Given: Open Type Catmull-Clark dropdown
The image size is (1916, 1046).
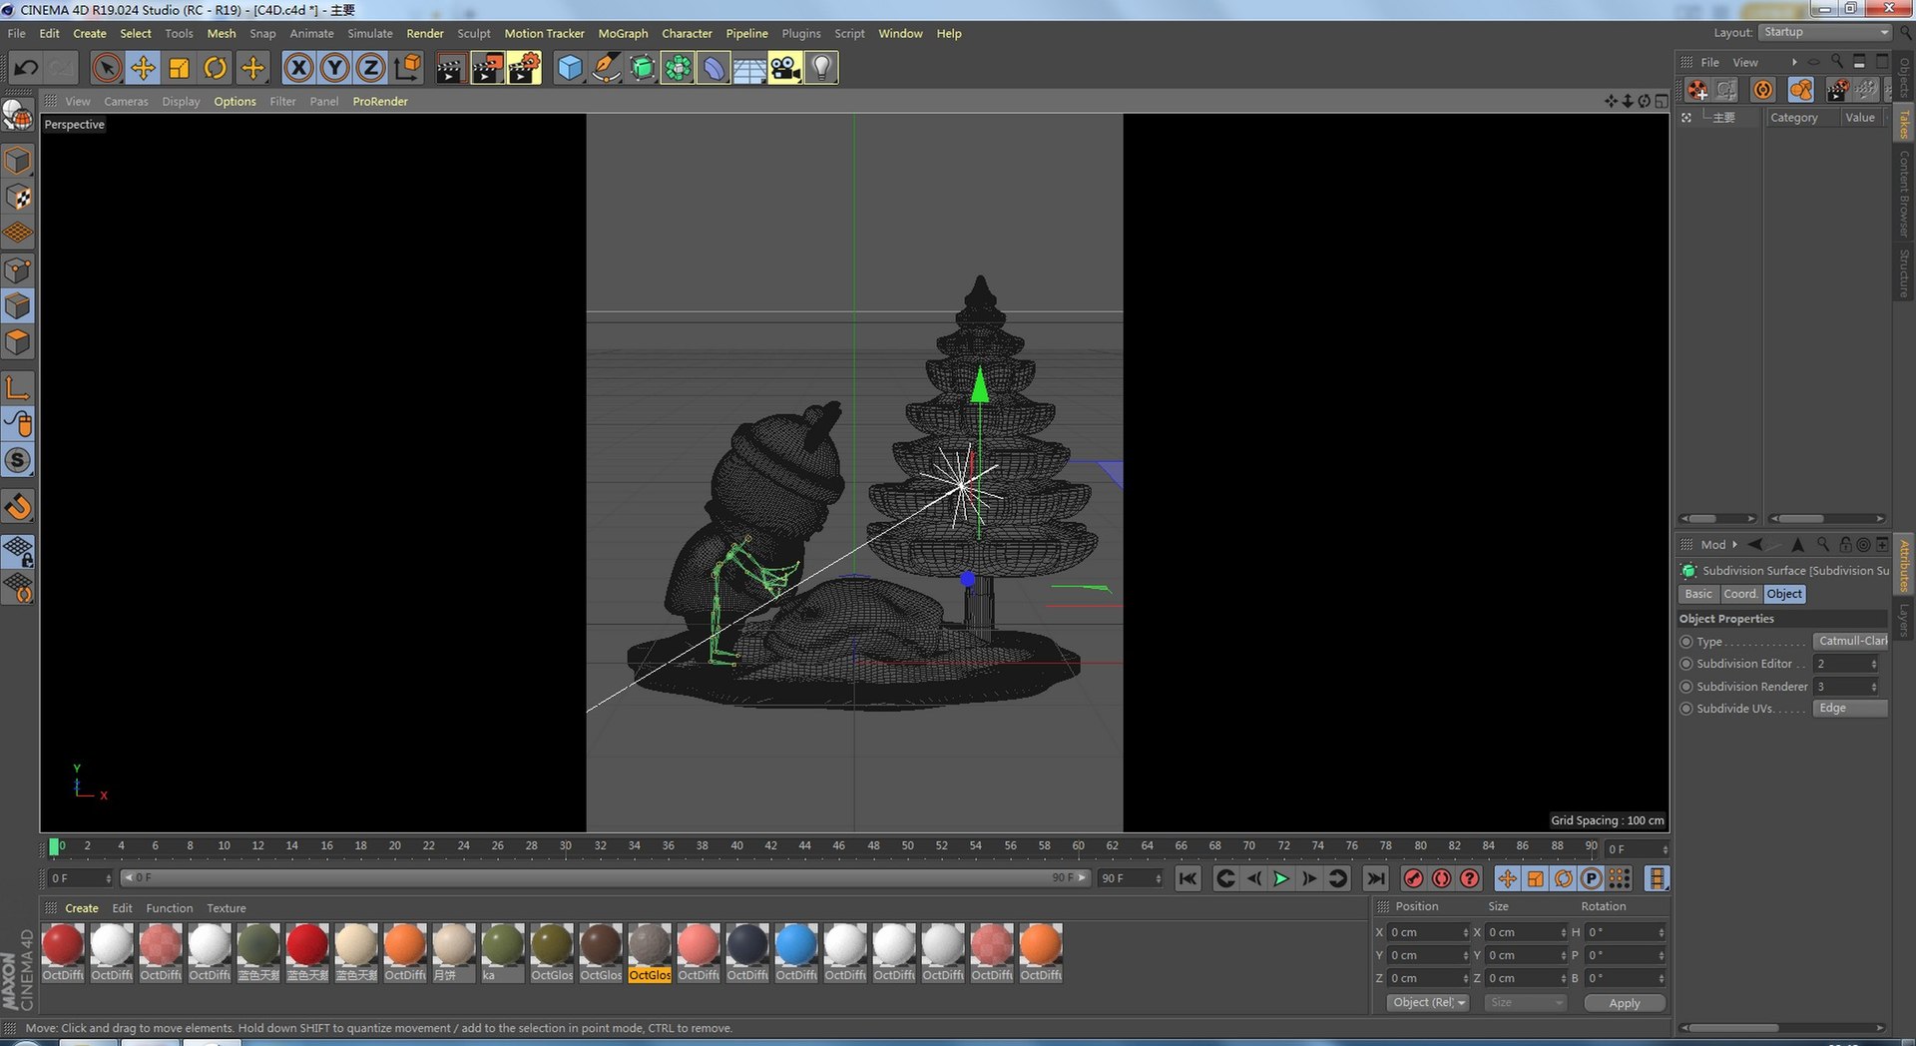Looking at the screenshot, I should (x=1851, y=641).
